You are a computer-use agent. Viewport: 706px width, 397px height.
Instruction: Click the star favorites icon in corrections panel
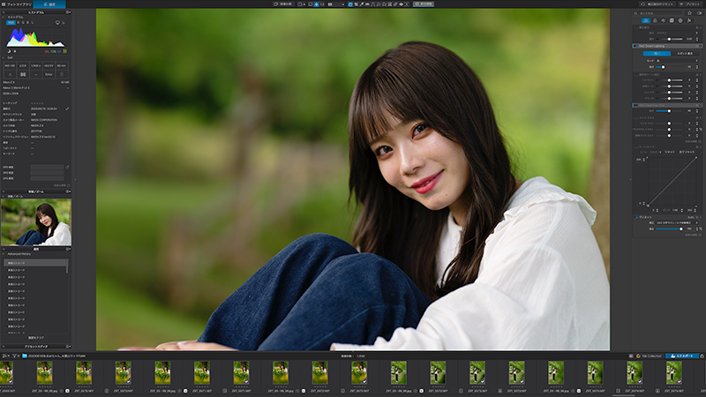point(689,13)
